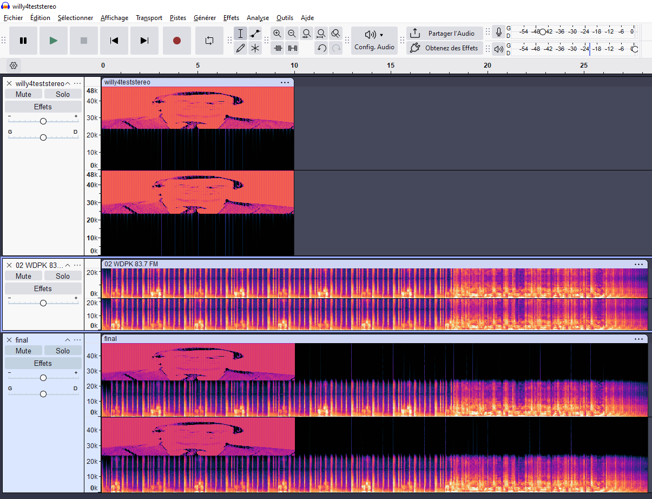Mute the final track
Viewport: 652px width, 499px height.
tap(23, 351)
